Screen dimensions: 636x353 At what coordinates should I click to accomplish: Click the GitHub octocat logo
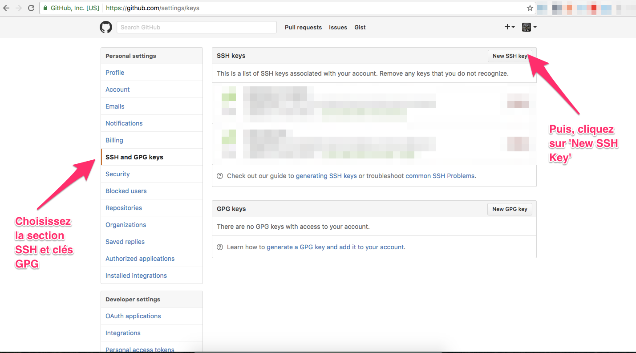106,27
